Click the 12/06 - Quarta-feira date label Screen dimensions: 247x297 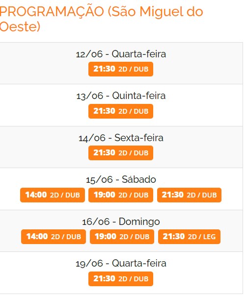(121, 54)
